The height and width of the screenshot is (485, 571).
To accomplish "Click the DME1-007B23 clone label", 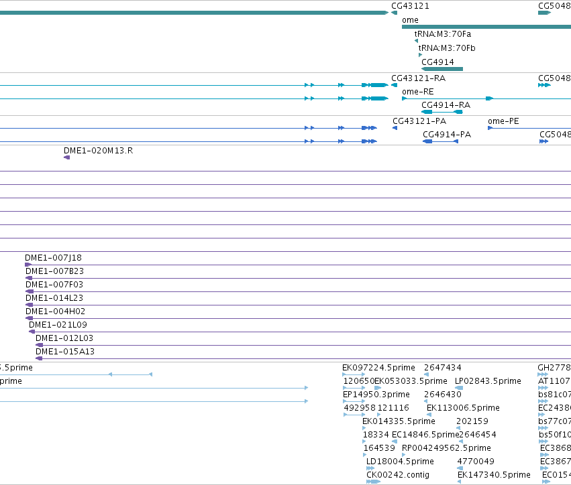I will 54,271.
